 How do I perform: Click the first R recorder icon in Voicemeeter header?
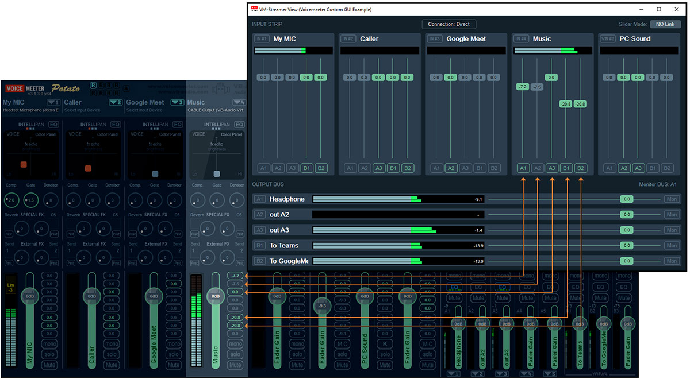(x=93, y=86)
